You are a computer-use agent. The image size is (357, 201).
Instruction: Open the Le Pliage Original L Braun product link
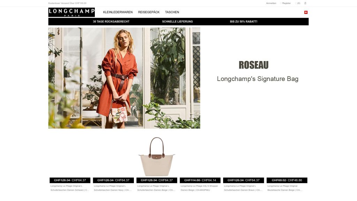243,188
